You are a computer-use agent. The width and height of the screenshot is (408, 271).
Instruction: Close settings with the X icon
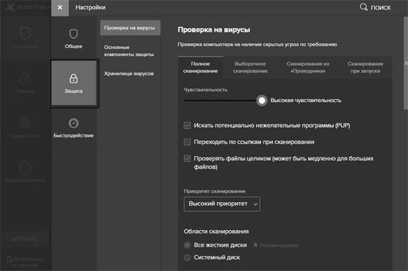(x=60, y=7)
